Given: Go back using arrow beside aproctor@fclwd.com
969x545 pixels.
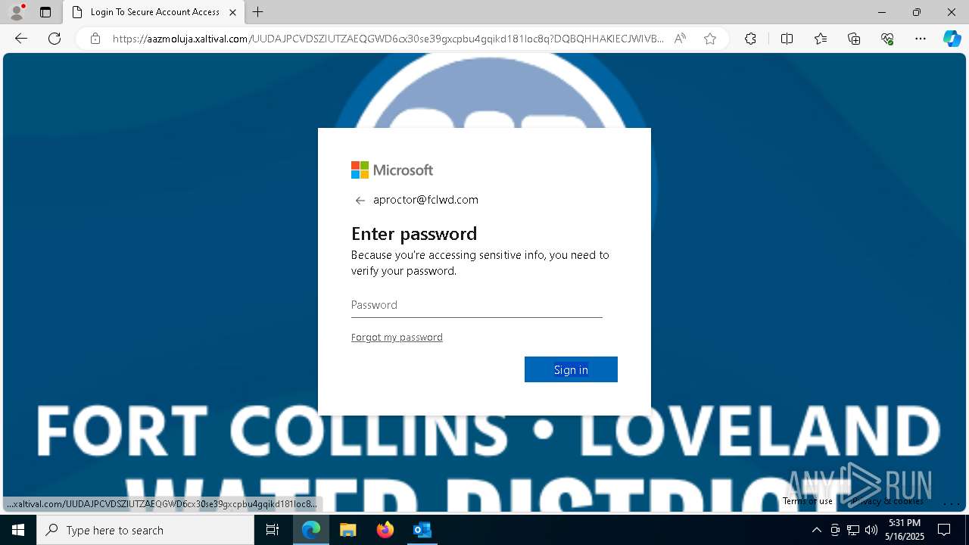Looking at the screenshot, I should [360, 201].
